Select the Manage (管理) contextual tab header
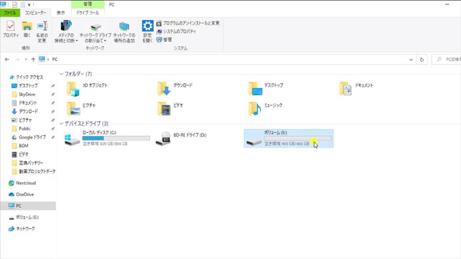 pos(87,4)
